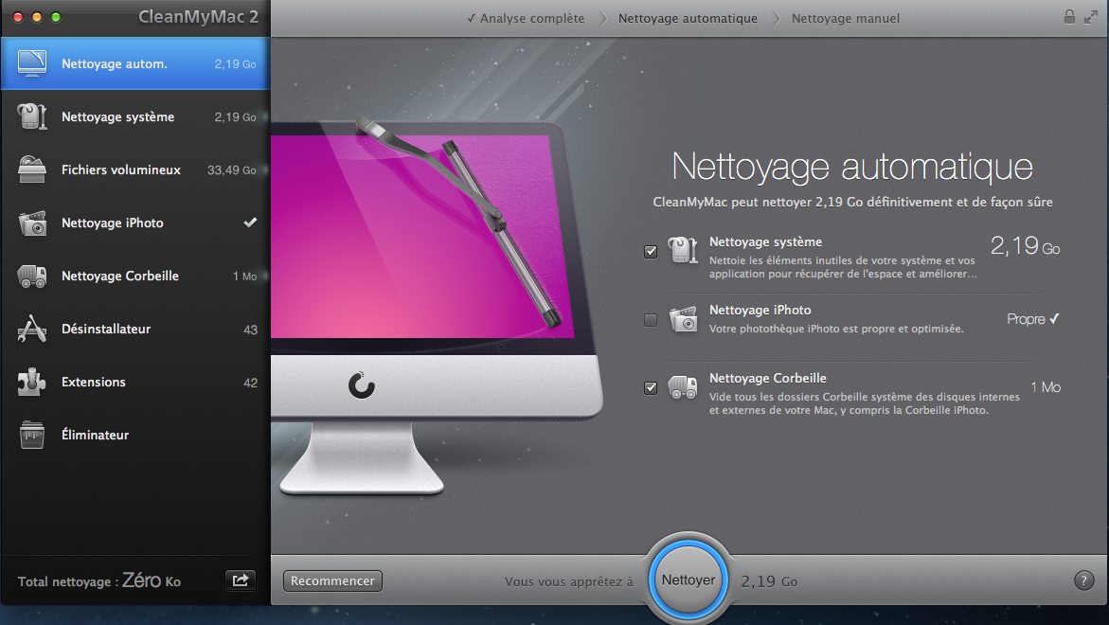The height and width of the screenshot is (625, 1109).
Task: Click camera icon next to iPhoto description
Action: tap(683, 319)
